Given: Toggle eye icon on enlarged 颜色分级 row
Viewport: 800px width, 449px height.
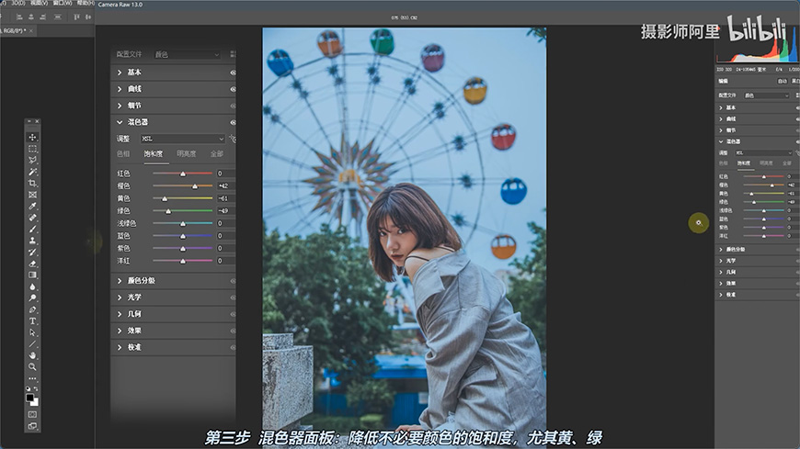Looking at the screenshot, I should point(233,281).
